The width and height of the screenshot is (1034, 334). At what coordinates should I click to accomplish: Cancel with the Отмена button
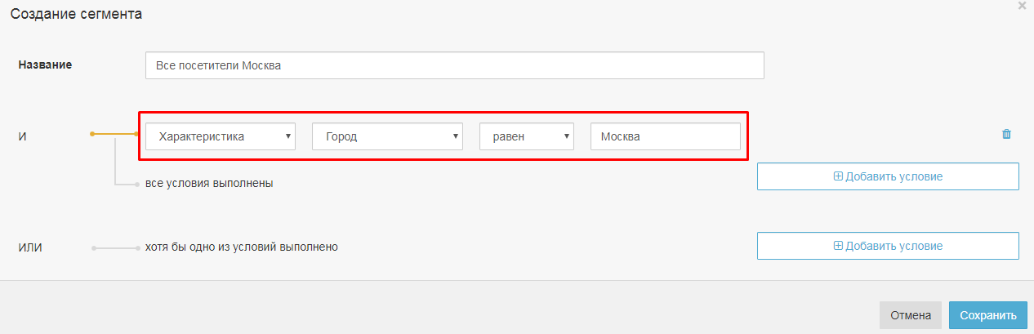[x=911, y=315]
